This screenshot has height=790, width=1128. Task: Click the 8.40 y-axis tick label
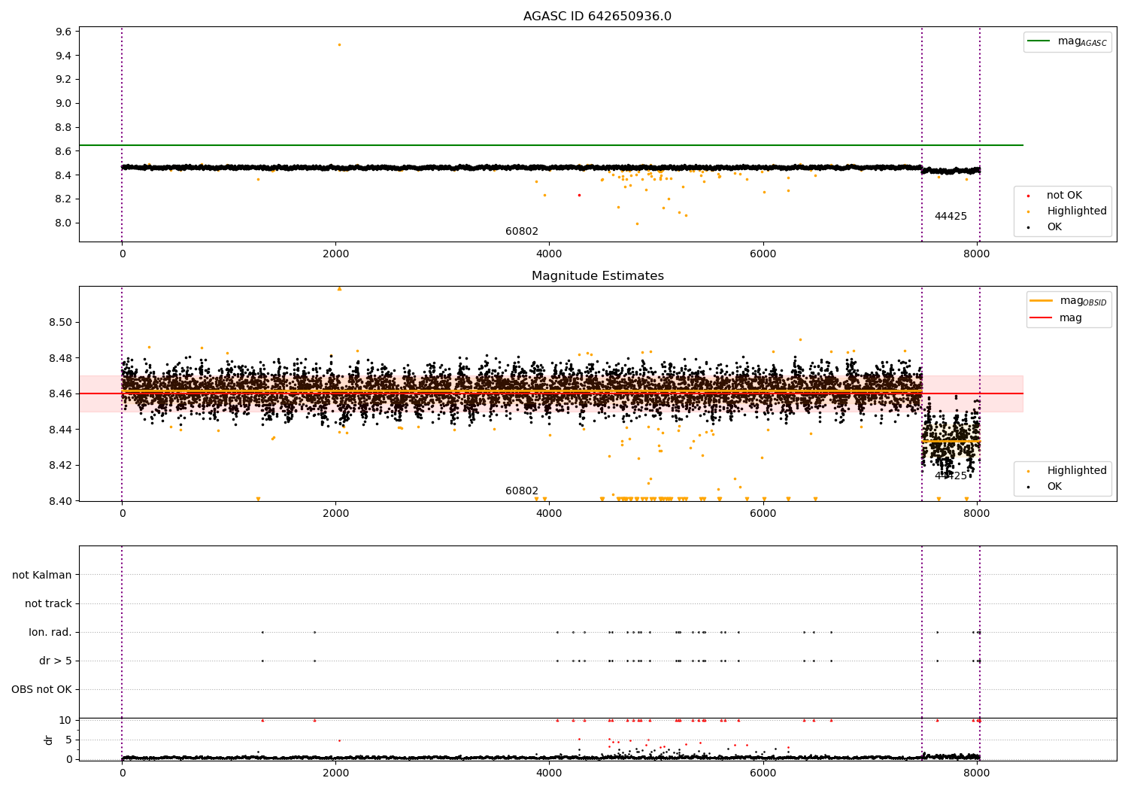pos(61,501)
